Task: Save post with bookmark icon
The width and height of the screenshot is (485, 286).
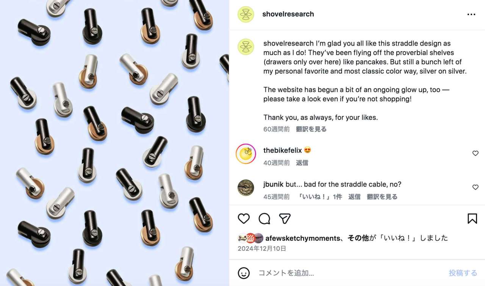Action: pos(472,218)
